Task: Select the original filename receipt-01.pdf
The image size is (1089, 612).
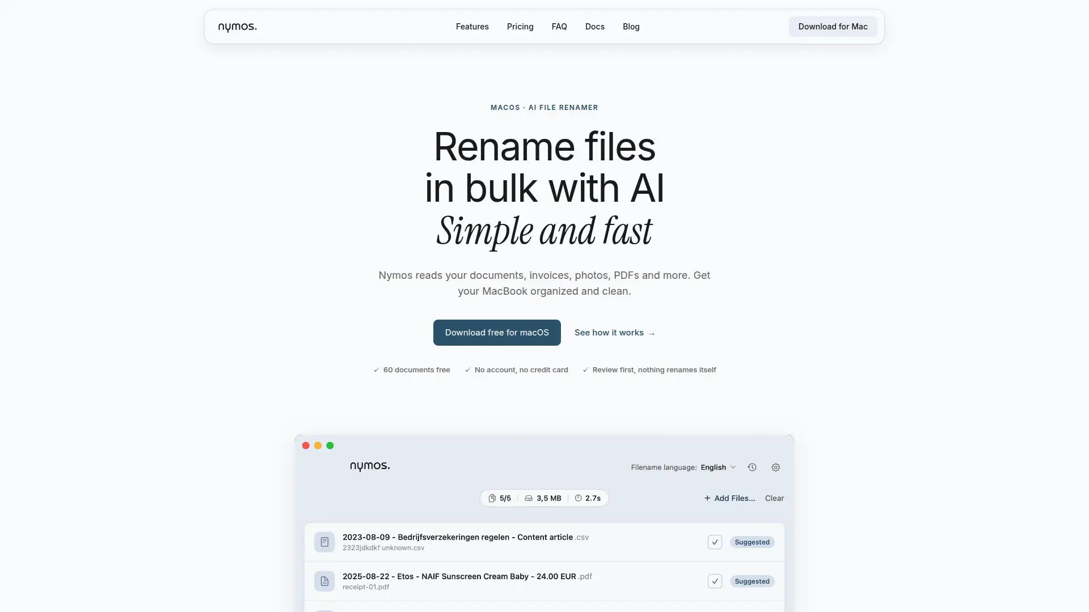Action: (366, 587)
